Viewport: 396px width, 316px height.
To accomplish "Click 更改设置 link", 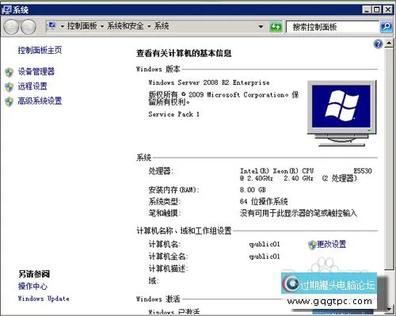I will point(332,244).
